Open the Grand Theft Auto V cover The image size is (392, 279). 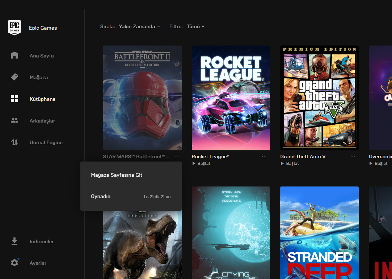pyautogui.click(x=320, y=98)
